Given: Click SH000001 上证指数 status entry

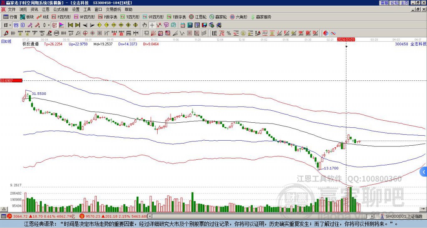Looking at the screenshot, I should [404, 216].
